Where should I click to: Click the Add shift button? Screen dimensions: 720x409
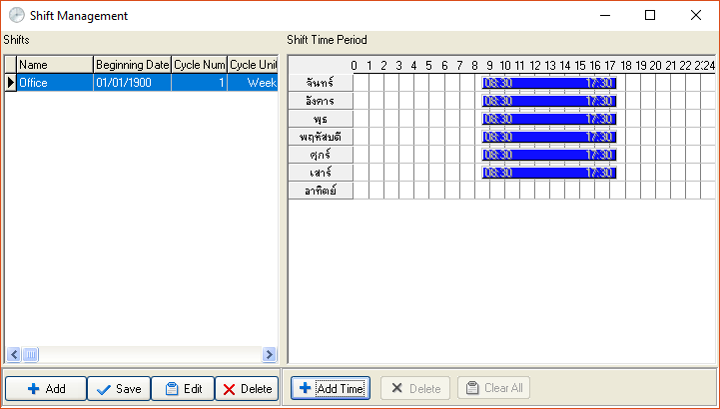pos(46,389)
